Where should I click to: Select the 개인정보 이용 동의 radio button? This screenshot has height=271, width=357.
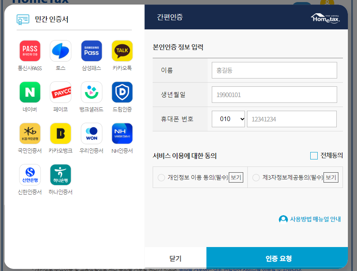click(x=161, y=178)
